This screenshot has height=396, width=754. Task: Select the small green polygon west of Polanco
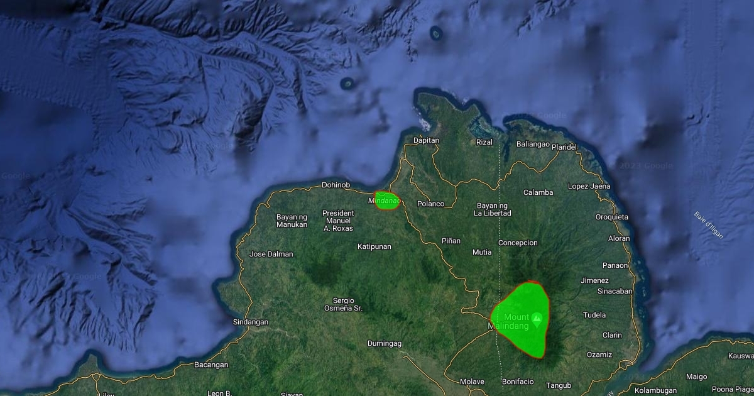click(x=387, y=201)
